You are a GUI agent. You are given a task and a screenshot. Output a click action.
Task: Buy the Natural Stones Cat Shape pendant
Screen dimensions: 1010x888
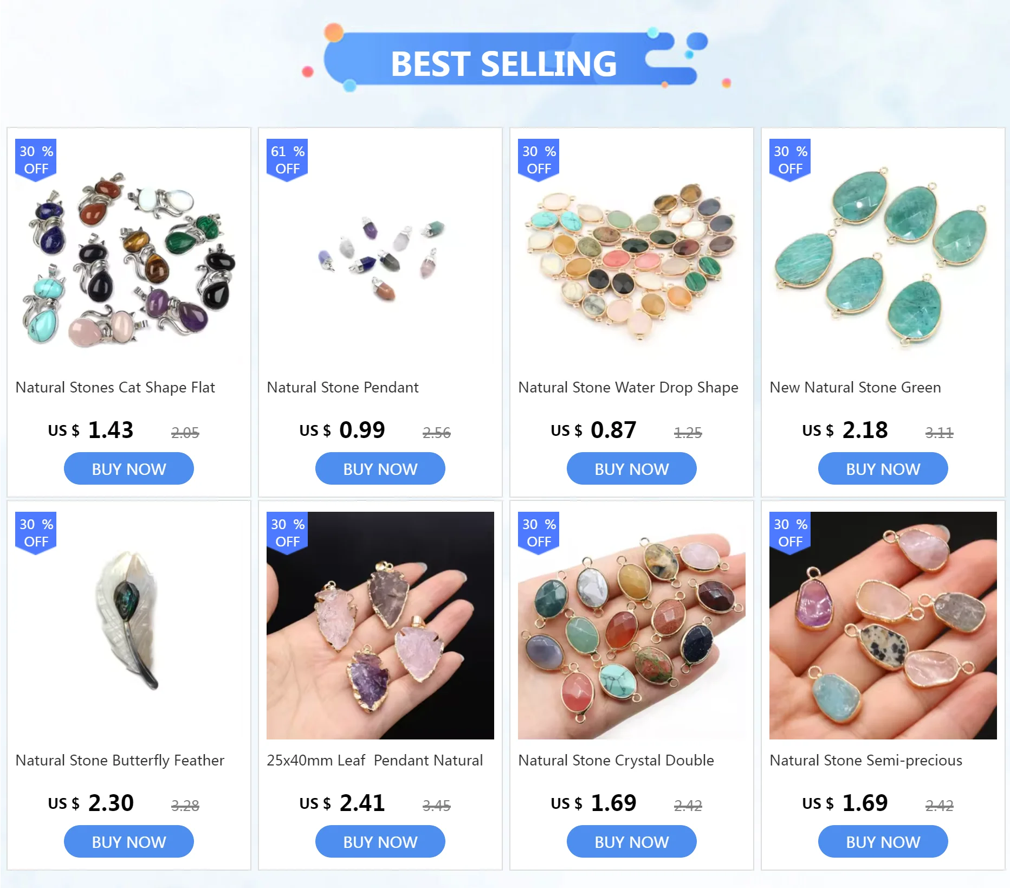(x=129, y=469)
